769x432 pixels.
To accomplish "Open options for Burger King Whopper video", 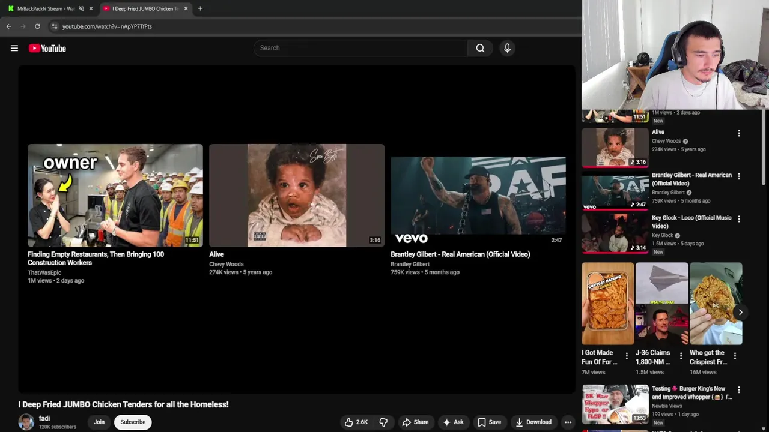I will [x=739, y=390].
